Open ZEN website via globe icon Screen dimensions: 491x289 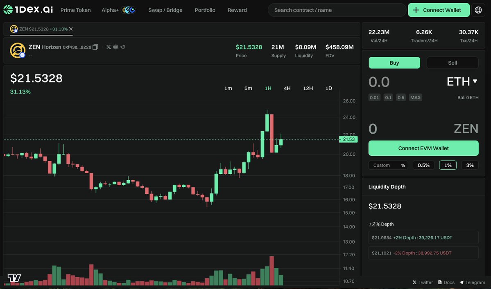coord(115,47)
